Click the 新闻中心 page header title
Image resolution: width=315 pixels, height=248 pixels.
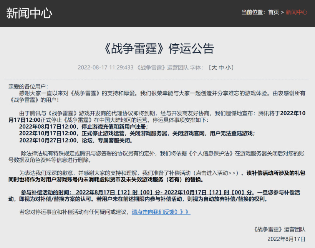click(29, 13)
